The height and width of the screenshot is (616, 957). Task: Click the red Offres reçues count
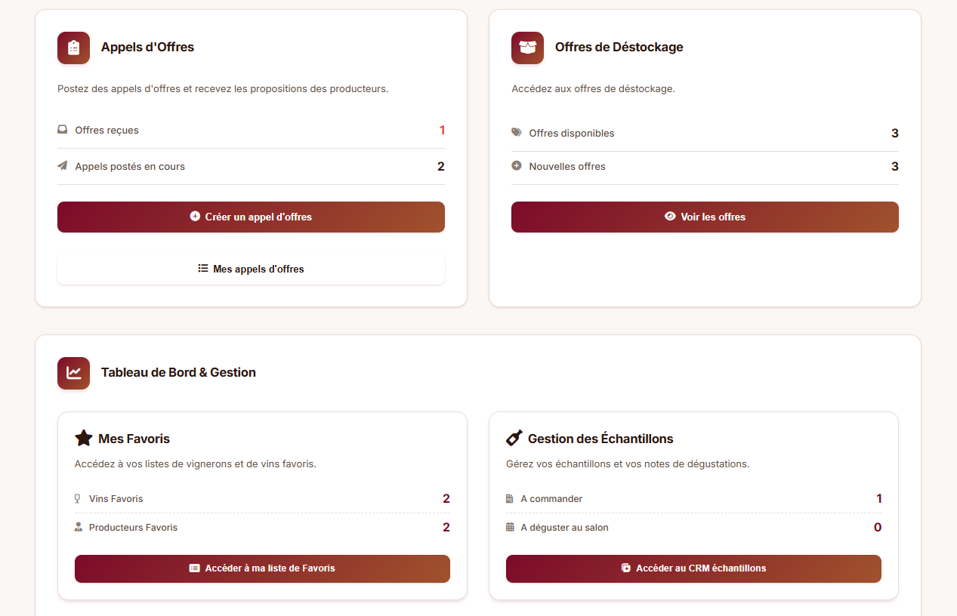click(442, 130)
